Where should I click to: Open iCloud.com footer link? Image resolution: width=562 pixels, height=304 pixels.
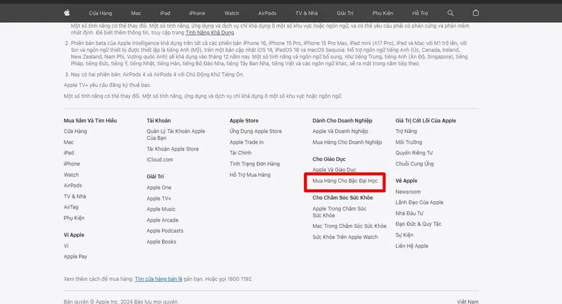click(x=160, y=160)
